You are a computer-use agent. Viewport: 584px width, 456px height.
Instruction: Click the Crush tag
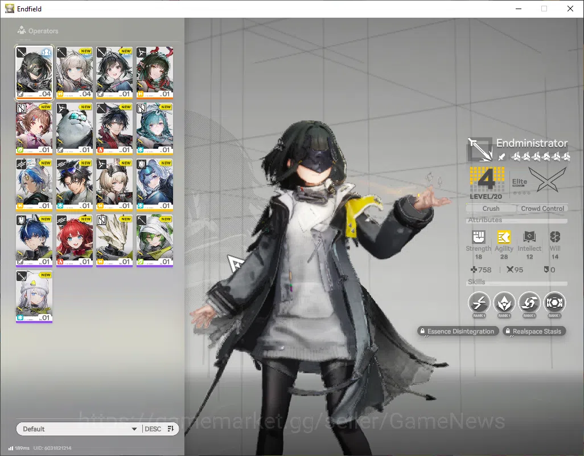(491, 209)
